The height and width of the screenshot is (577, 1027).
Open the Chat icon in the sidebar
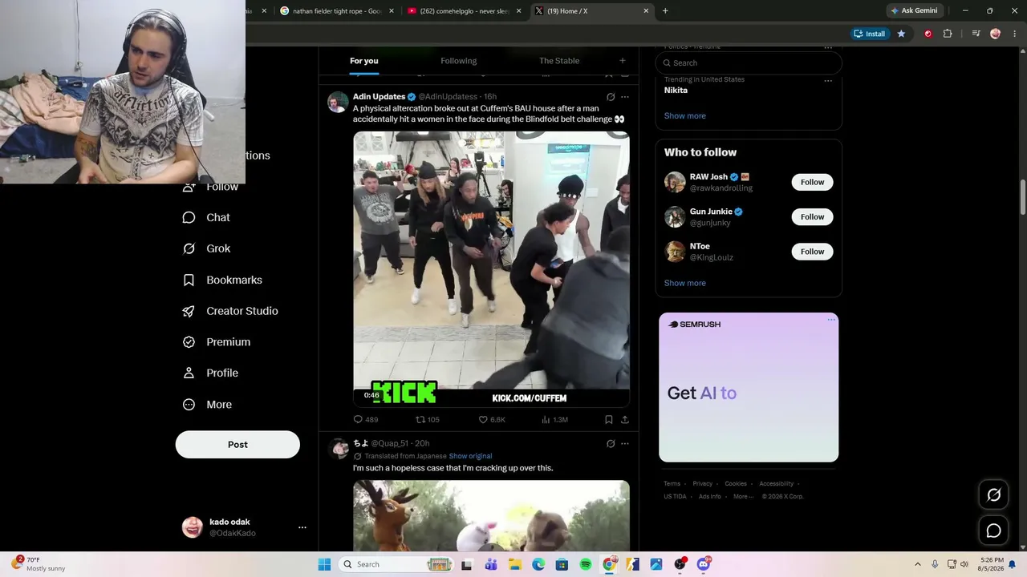pyautogui.click(x=189, y=217)
